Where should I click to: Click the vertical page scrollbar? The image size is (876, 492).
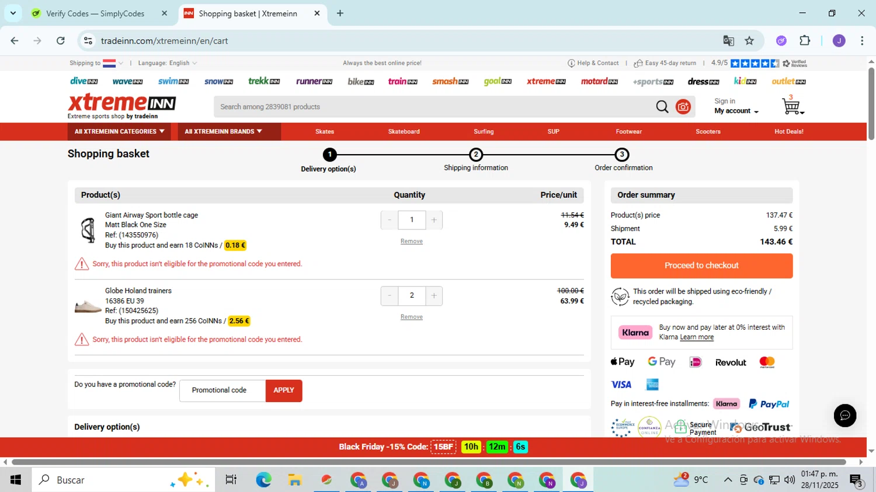[x=871, y=104]
